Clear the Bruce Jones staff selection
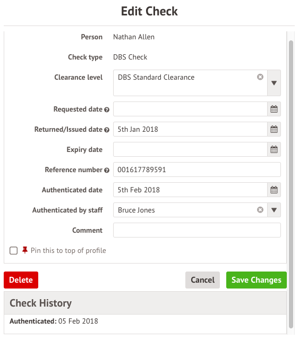The image size is (299, 339). [x=260, y=210]
